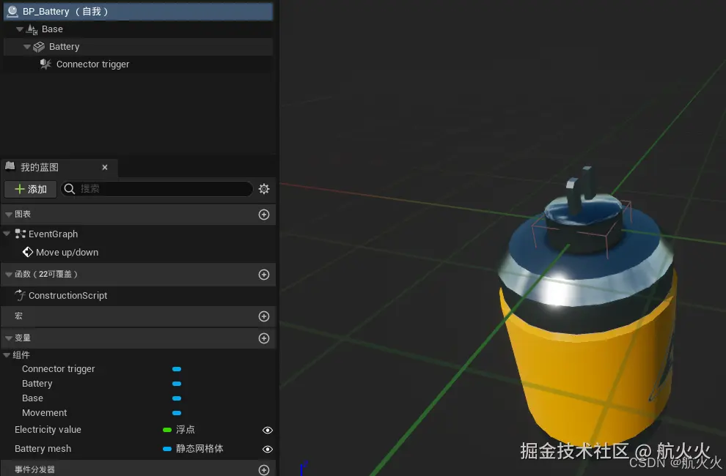Open the My Blueprint settings gear icon

[264, 189]
